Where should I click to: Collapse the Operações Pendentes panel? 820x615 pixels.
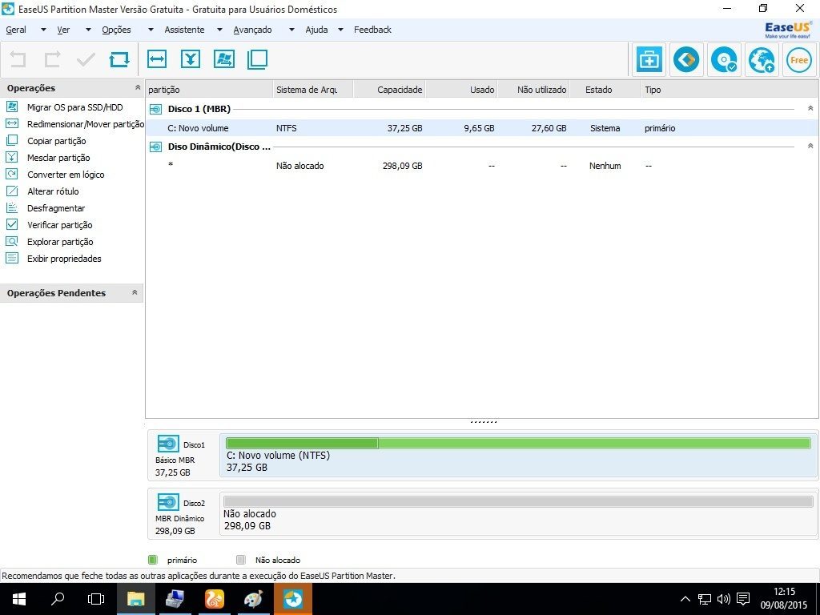tap(135, 292)
